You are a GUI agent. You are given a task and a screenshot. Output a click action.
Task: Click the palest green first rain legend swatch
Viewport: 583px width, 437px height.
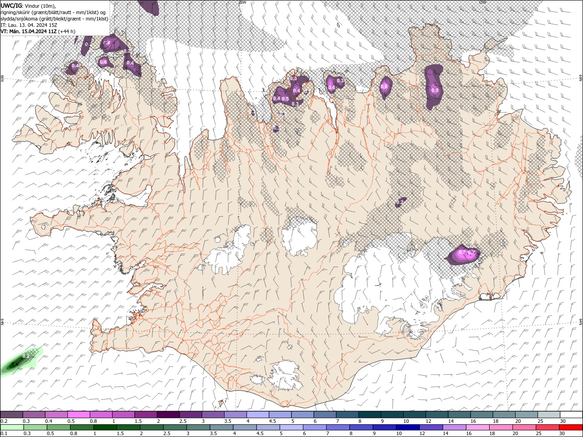coord(12,427)
